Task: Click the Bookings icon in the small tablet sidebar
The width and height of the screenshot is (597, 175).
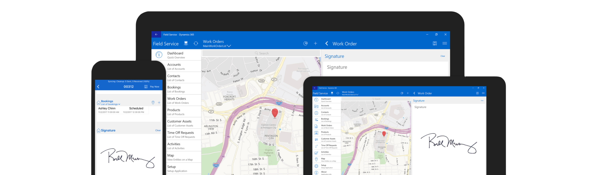Action: [316, 120]
